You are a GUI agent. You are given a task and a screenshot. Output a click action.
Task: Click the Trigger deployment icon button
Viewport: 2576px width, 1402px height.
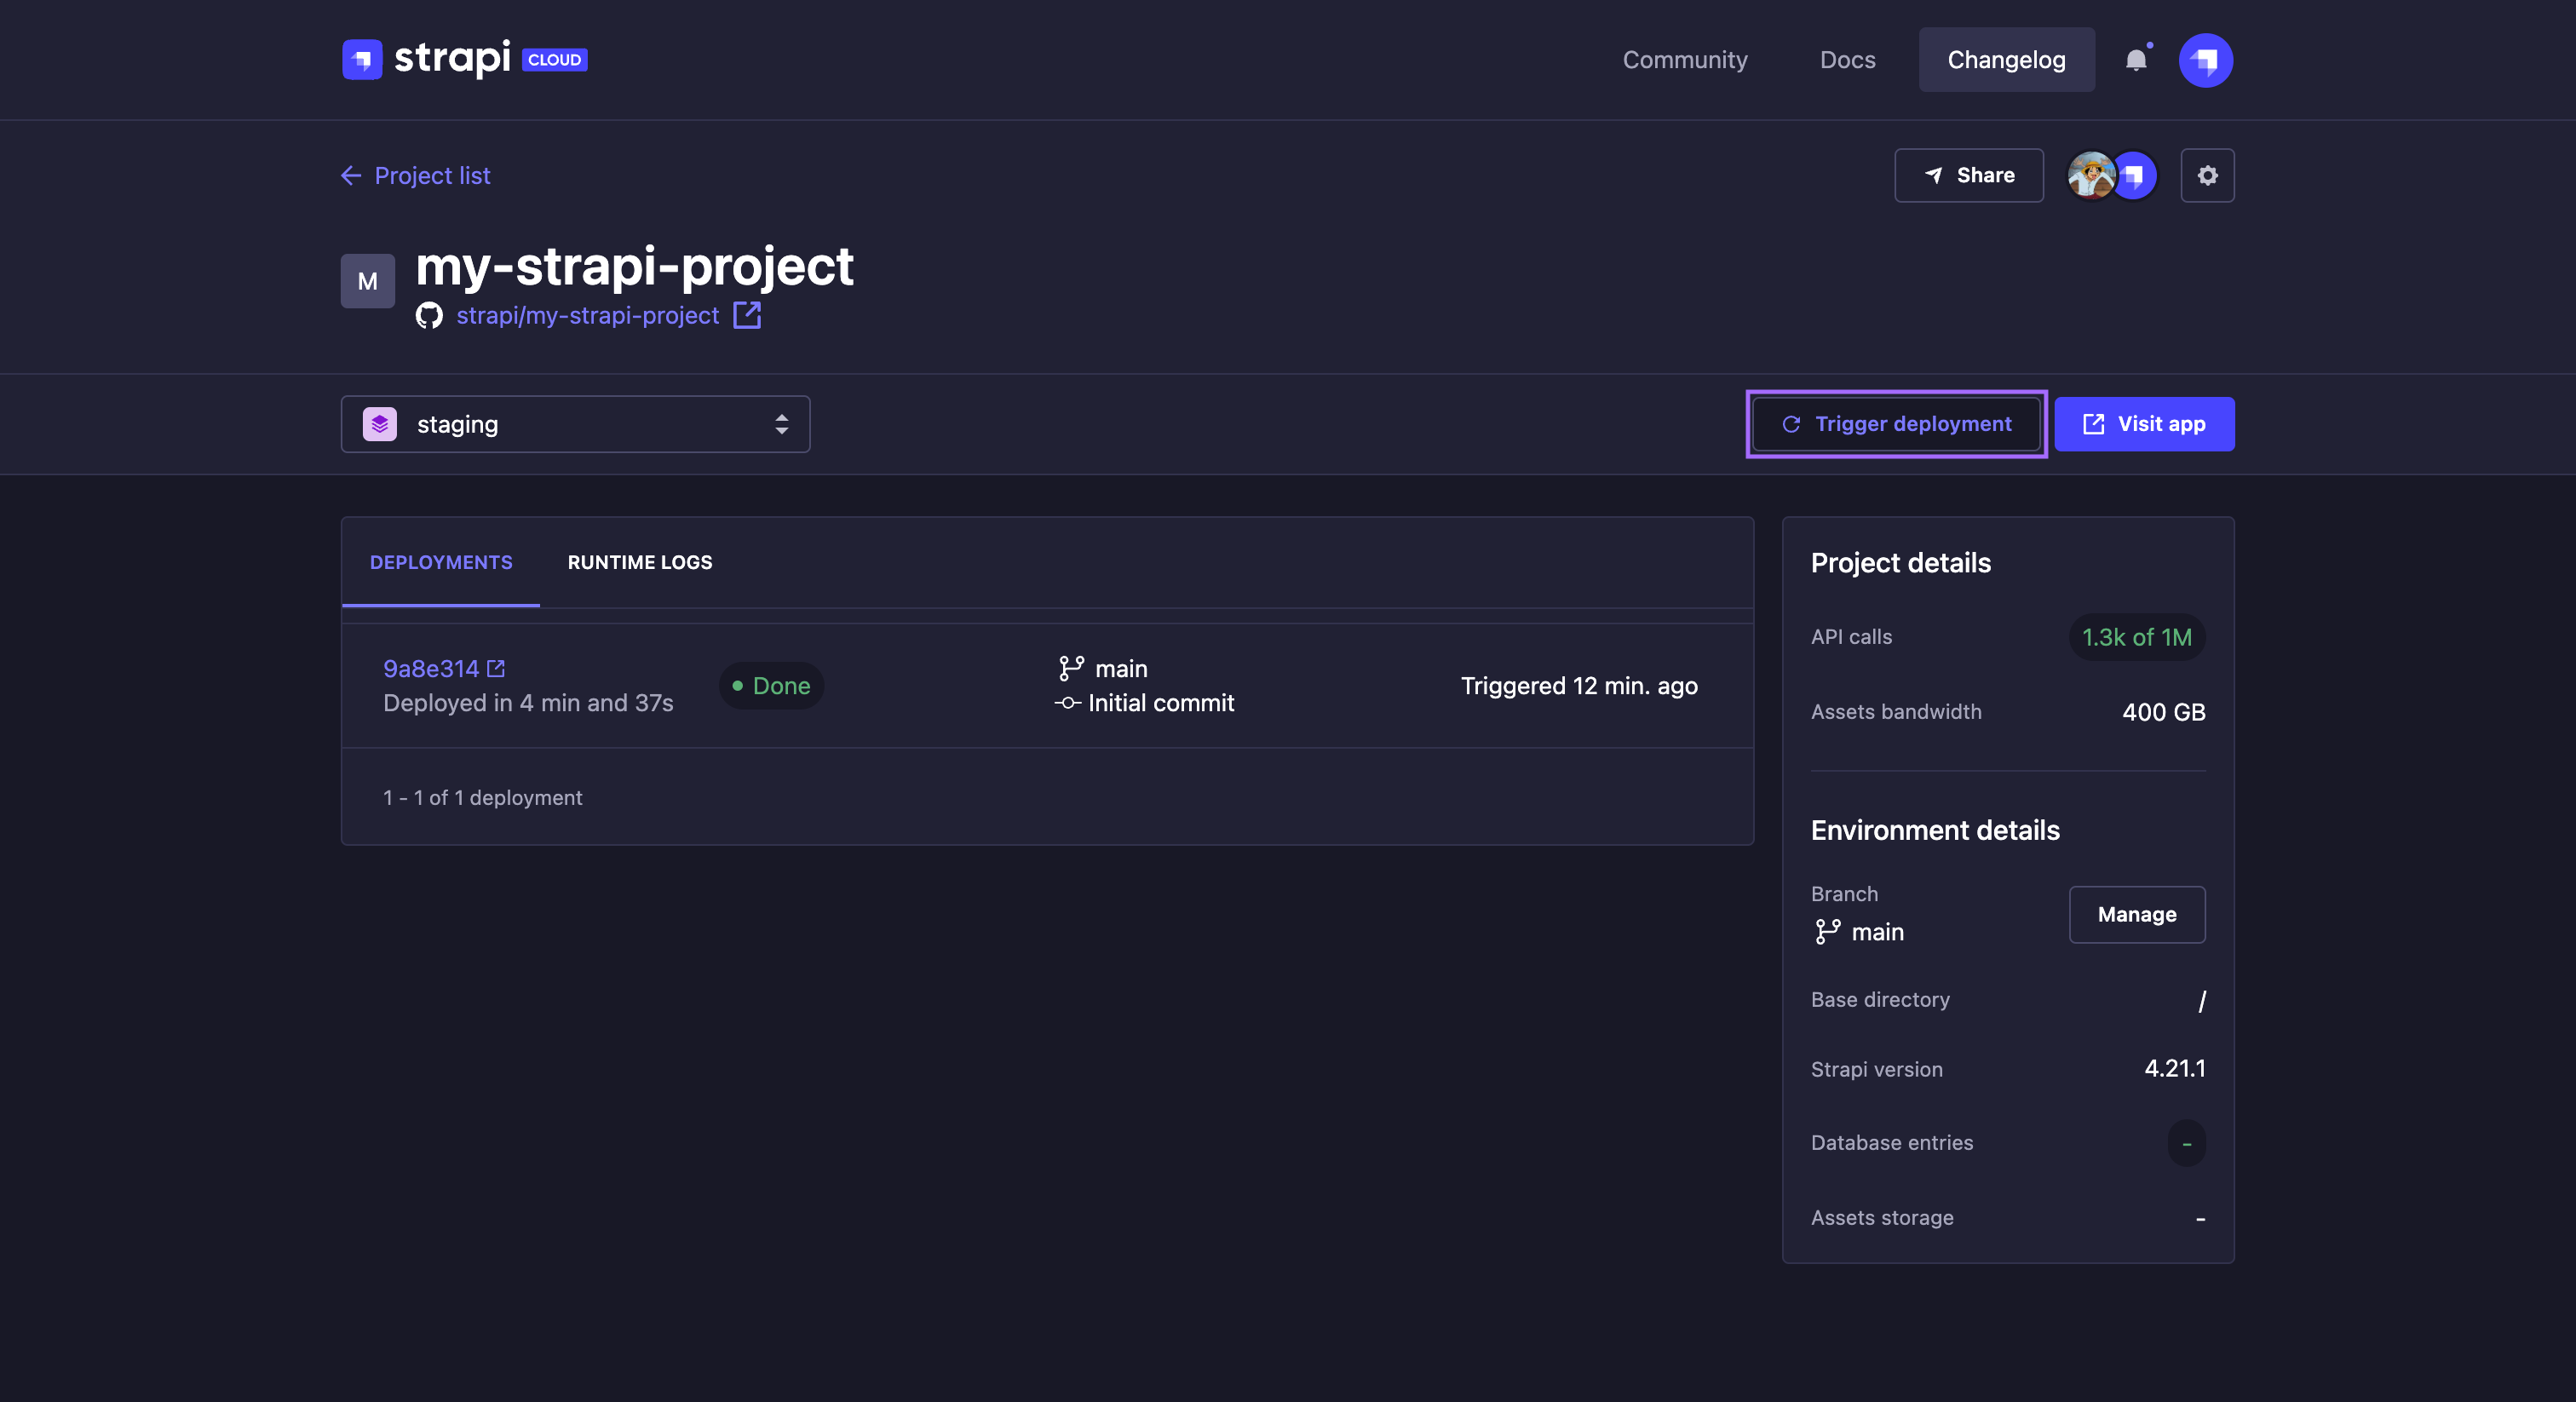1789,422
